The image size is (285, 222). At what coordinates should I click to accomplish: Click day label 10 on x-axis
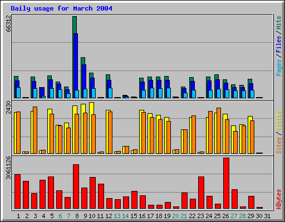point(92,216)
